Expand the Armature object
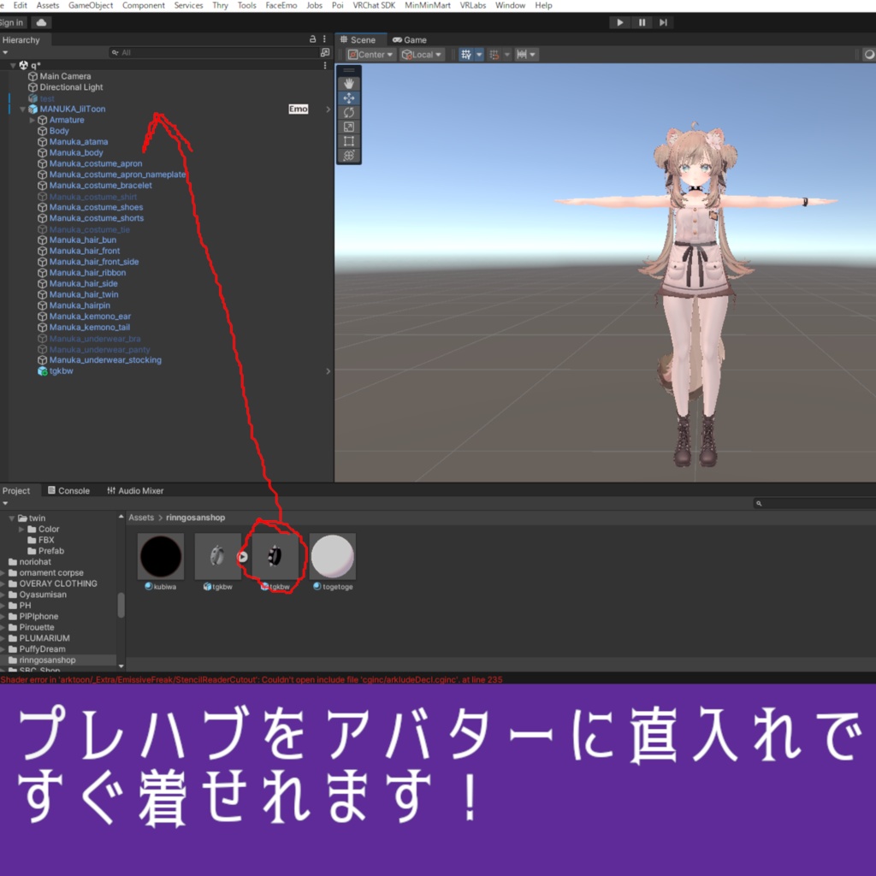 [x=33, y=120]
